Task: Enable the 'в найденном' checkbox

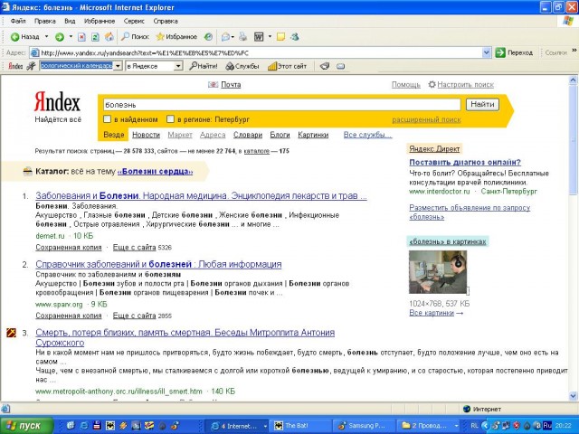Action: [x=107, y=118]
